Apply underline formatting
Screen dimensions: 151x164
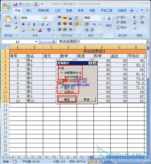(34, 24)
